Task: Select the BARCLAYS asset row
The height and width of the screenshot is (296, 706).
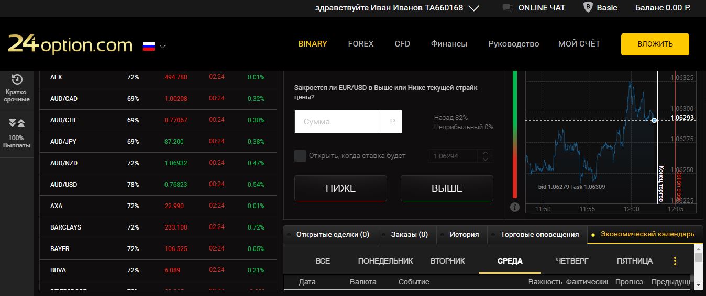Action: point(158,227)
